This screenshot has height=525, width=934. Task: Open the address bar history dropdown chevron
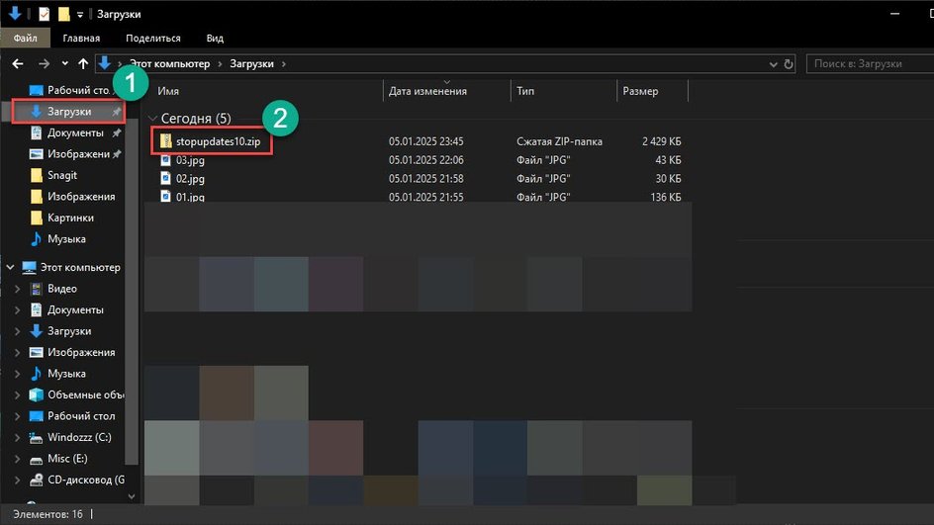point(773,64)
